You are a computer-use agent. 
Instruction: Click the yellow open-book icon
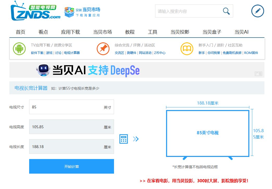187,49
